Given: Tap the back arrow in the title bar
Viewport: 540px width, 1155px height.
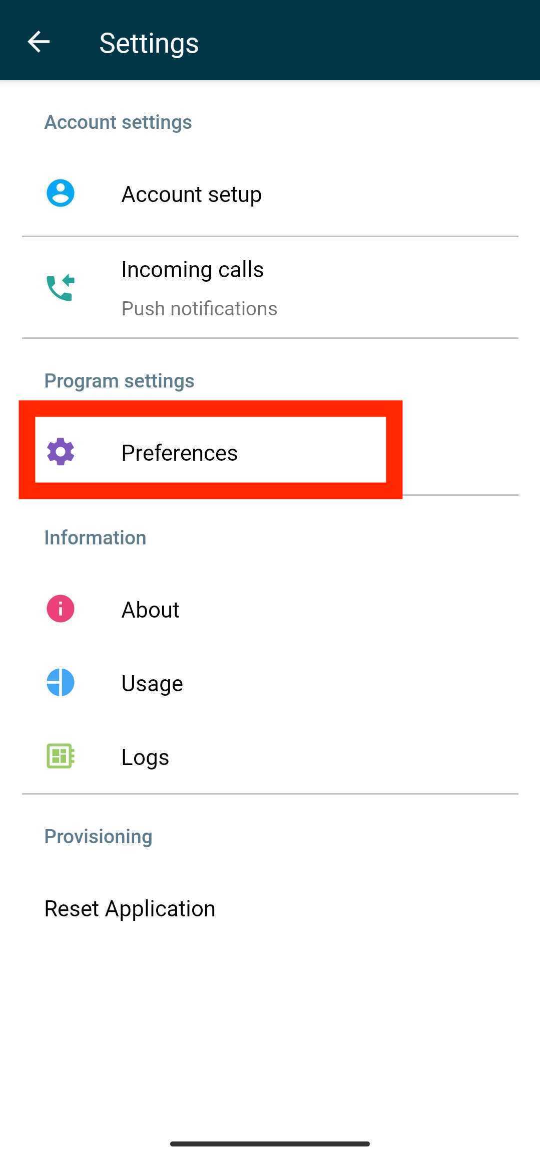Looking at the screenshot, I should point(38,42).
